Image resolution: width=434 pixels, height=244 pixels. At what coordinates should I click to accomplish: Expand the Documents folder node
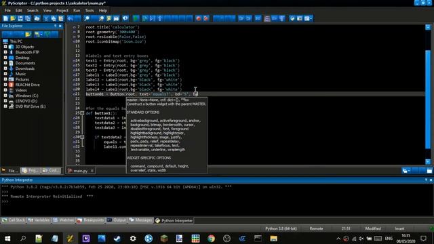[x=5, y=63]
